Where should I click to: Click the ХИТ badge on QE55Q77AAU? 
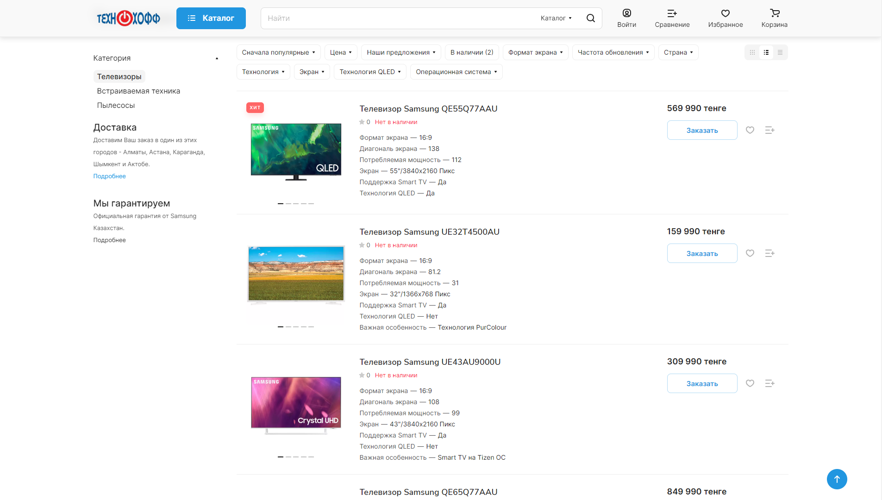point(255,107)
